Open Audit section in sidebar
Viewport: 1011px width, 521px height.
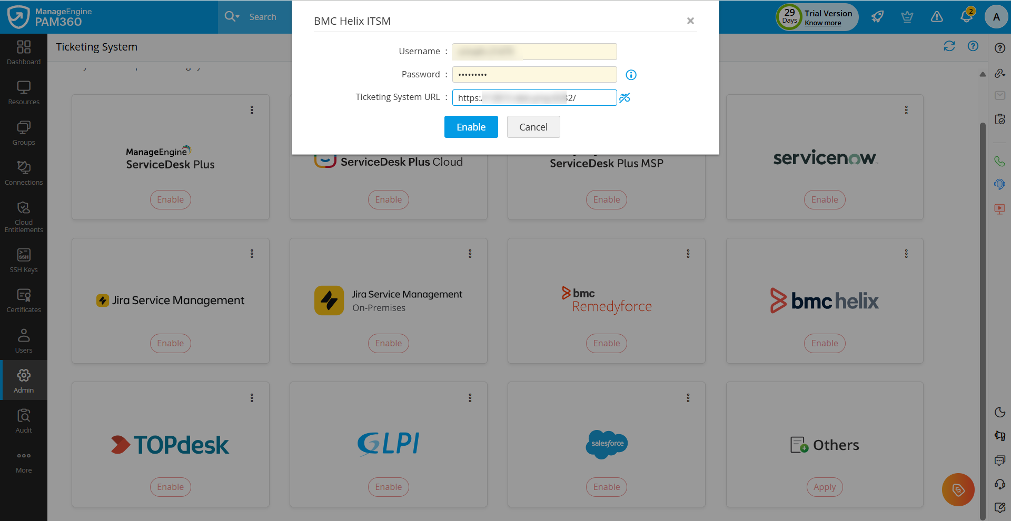pyautogui.click(x=24, y=421)
